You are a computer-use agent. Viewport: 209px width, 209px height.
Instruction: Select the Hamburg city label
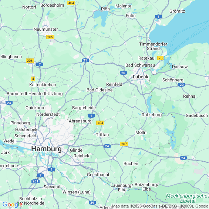pos(46,149)
